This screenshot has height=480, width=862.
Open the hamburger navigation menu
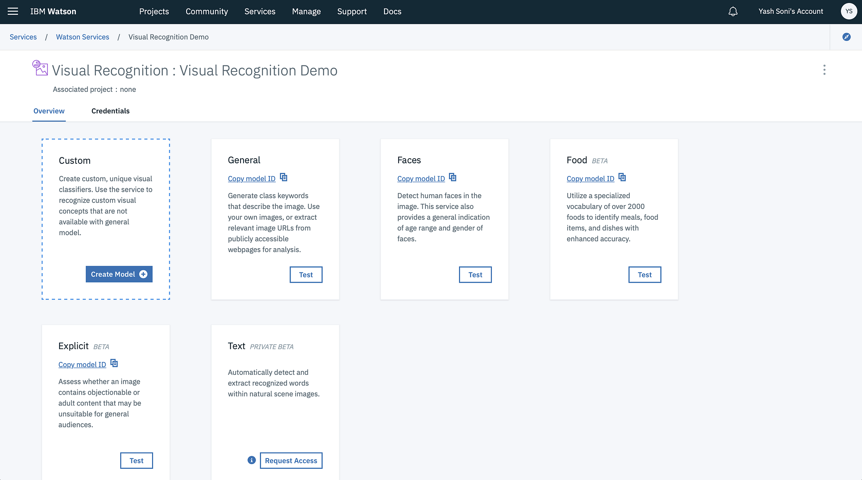click(13, 12)
